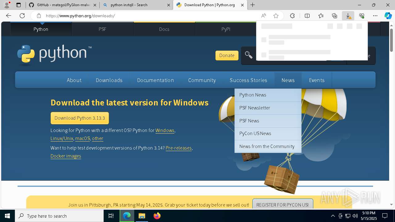The image size is (395, 222).
Task: Open volume control in tray
Action: coord(355,216)
